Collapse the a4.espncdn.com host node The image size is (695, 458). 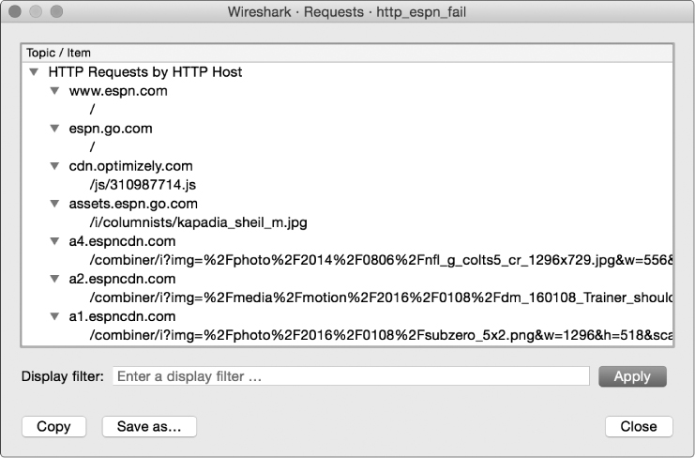[x=54, y=241]
